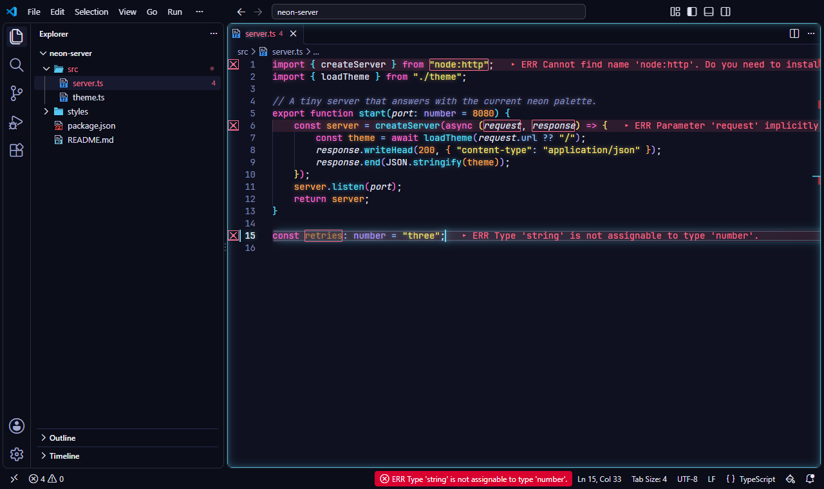Open the notifications bell

[809, 479]
